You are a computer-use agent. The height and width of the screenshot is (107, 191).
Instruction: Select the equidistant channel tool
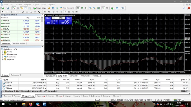point(23,12)
